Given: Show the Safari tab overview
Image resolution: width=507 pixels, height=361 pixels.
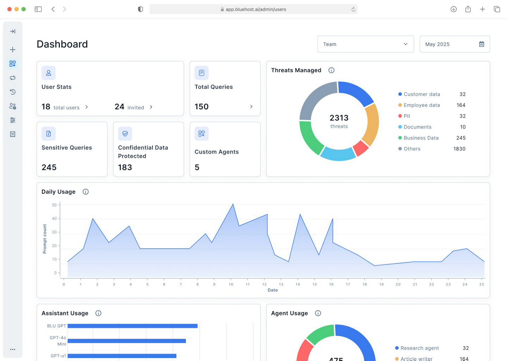Looking at the screenshot, I should click(x=497, y=9).
